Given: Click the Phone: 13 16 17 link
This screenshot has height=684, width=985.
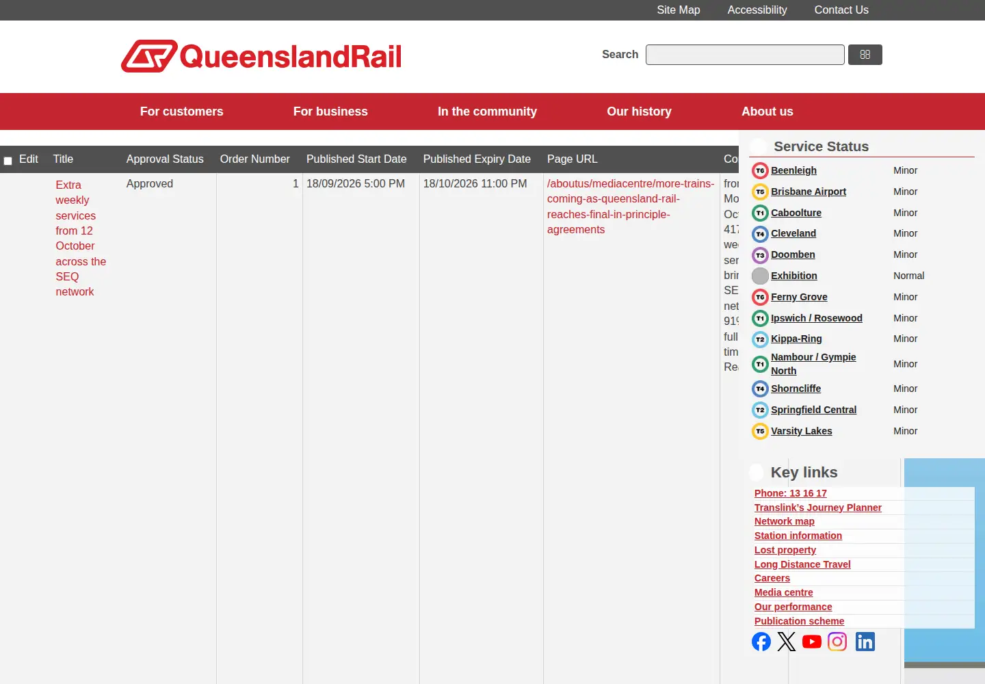Looking at the screenshot, I should tap(791, 493).
